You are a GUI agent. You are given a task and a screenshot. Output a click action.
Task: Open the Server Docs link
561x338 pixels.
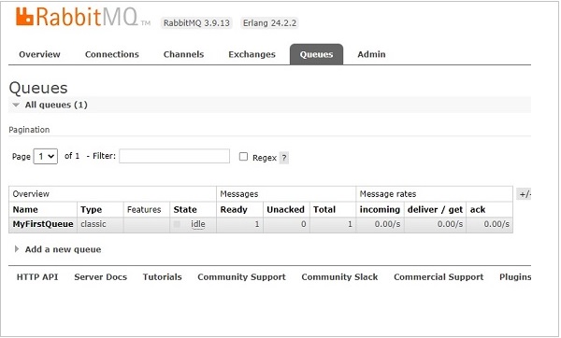coord(101,277)
